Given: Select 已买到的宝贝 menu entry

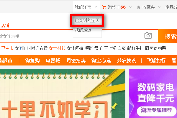Looking at the screenshot, I should click(x=87, y=21).
